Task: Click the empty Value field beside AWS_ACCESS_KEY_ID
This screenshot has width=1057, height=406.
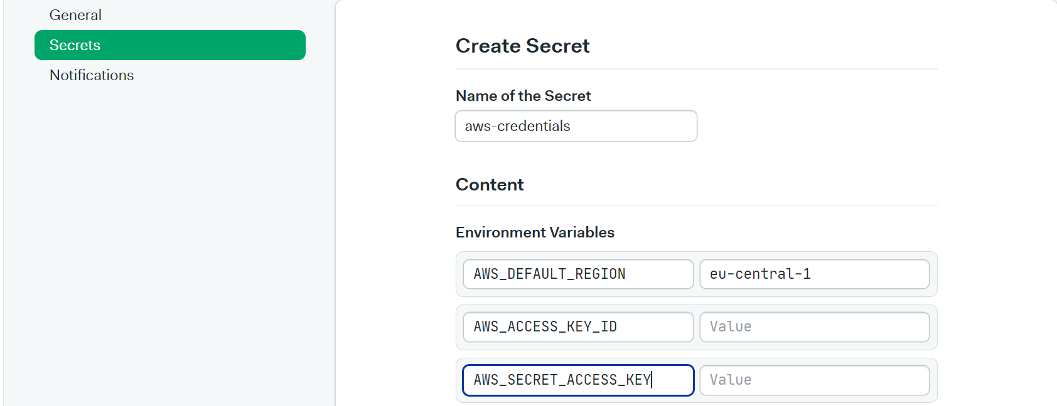Action: pos(815,326)
